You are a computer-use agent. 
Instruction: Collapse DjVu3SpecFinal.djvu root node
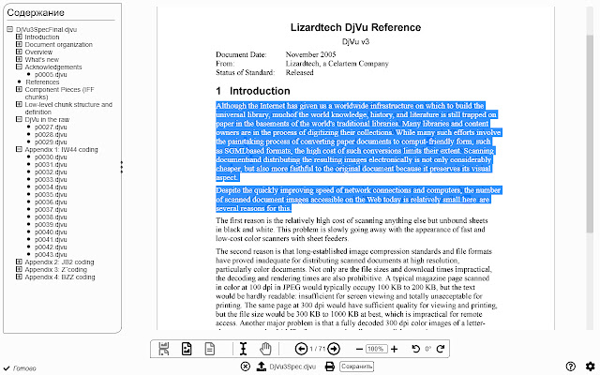[10, 29]
